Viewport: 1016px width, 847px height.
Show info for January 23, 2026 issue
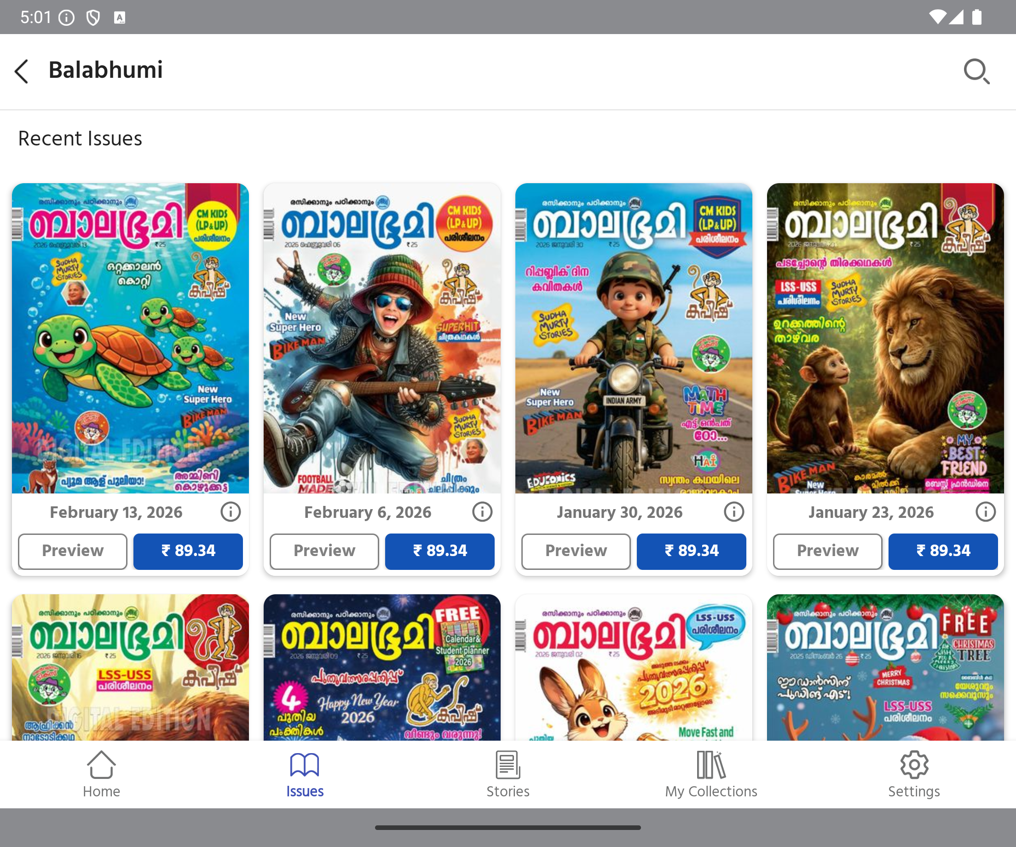pos(986,511)
